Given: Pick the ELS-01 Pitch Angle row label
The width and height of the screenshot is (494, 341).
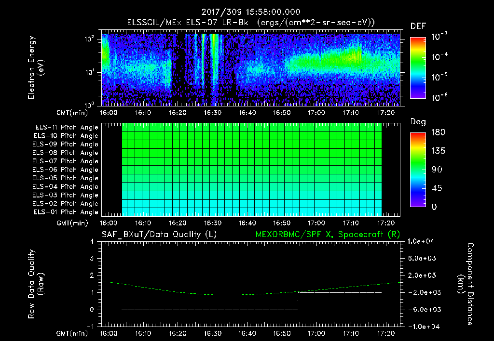Looking at the screenshot, I should coord(65,212).
